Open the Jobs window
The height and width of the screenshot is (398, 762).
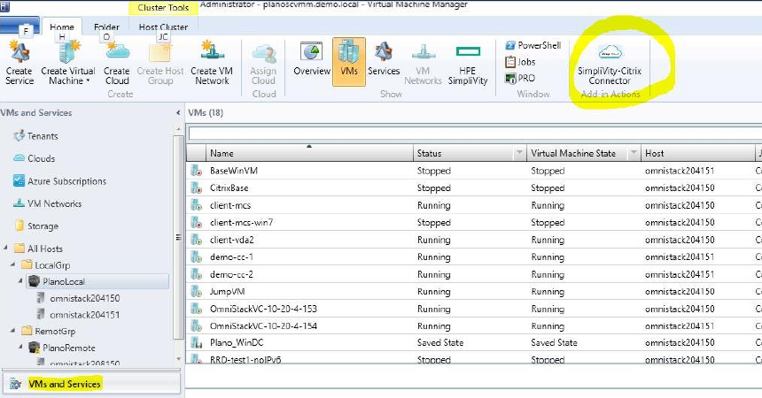tap(520, 62)
